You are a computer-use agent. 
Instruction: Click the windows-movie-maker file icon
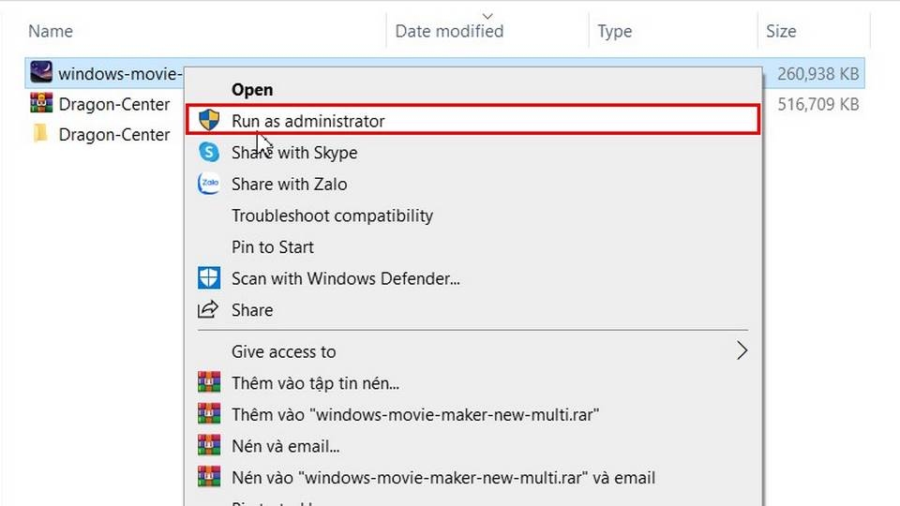[41, 73]
